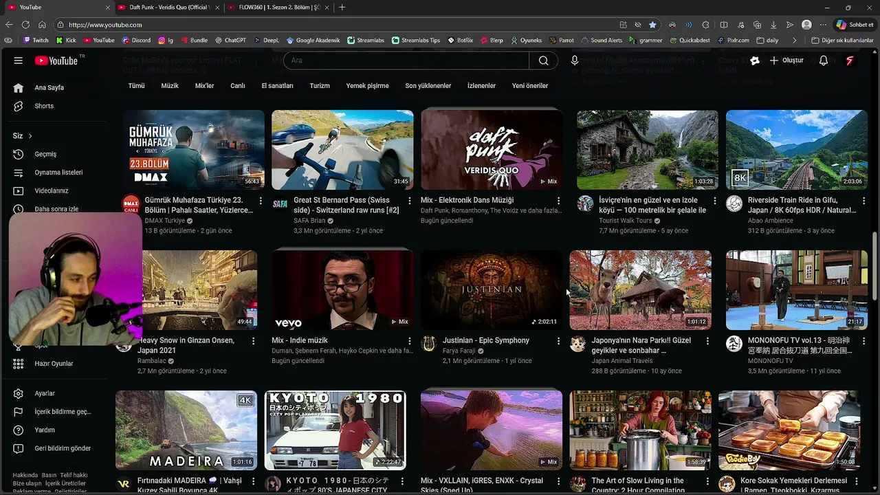Open Oynatma listeleri in the sidebar

[x=58, y=173]
